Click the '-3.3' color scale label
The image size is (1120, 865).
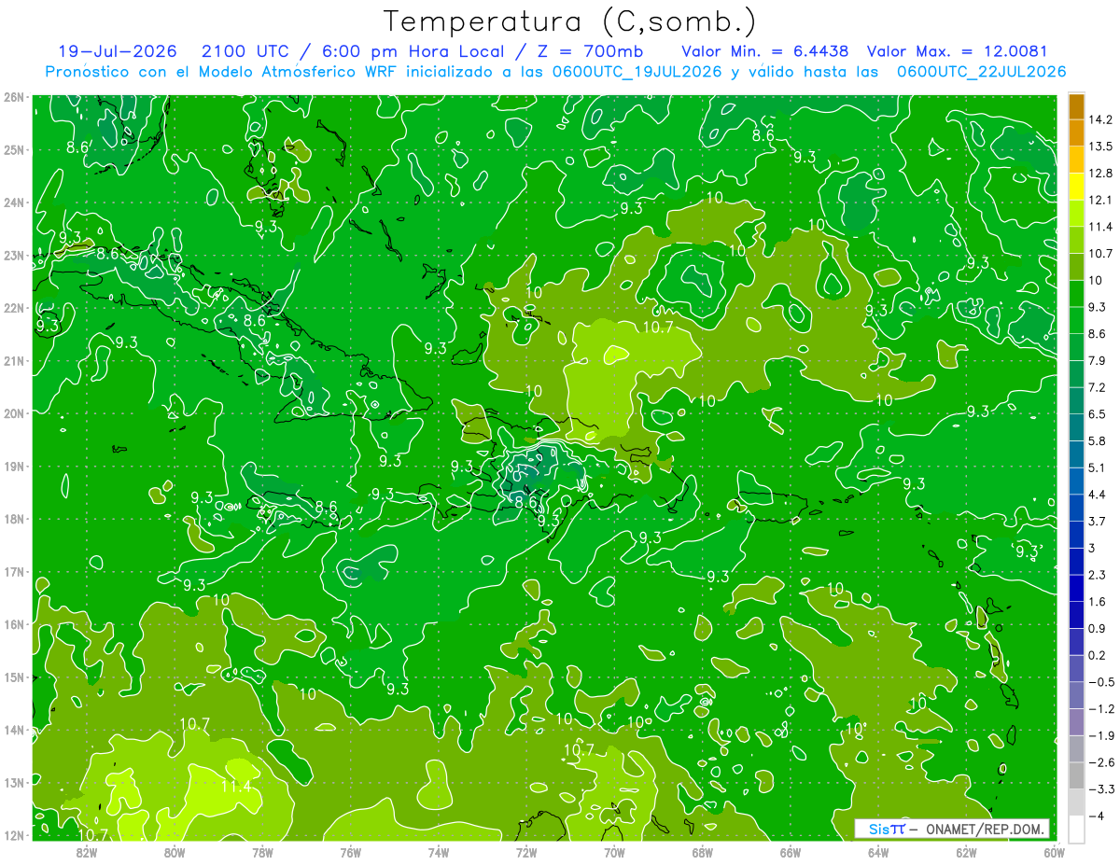[x=1101, y=789]
